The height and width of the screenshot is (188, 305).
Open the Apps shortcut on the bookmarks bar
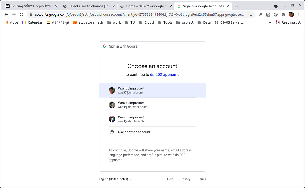click(11, 22)
